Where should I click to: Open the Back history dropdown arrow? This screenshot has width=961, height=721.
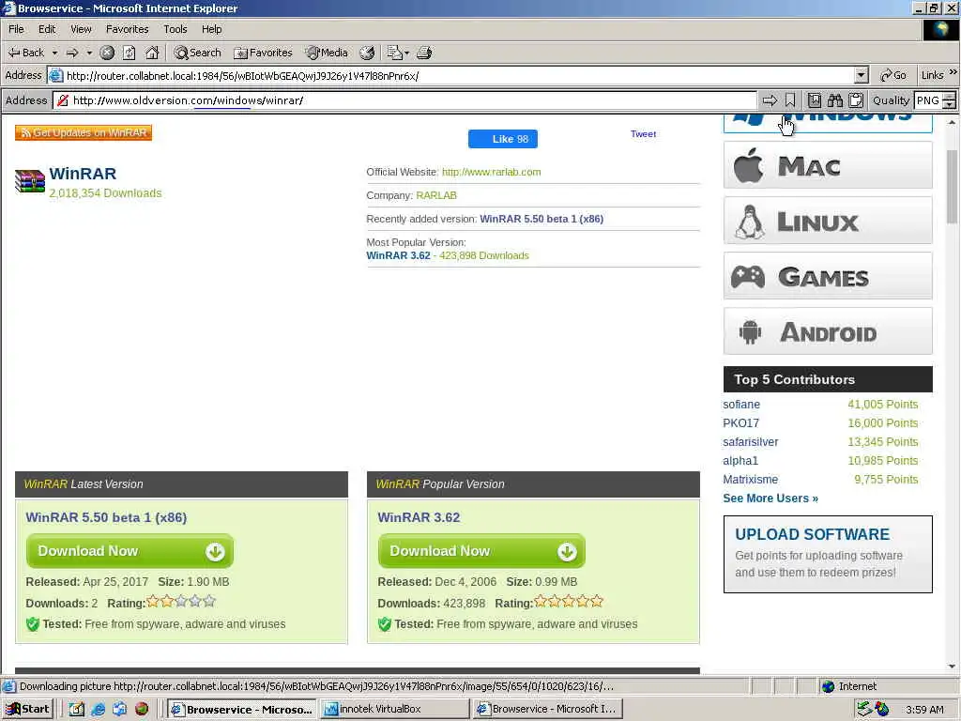[x=53, y=53]
